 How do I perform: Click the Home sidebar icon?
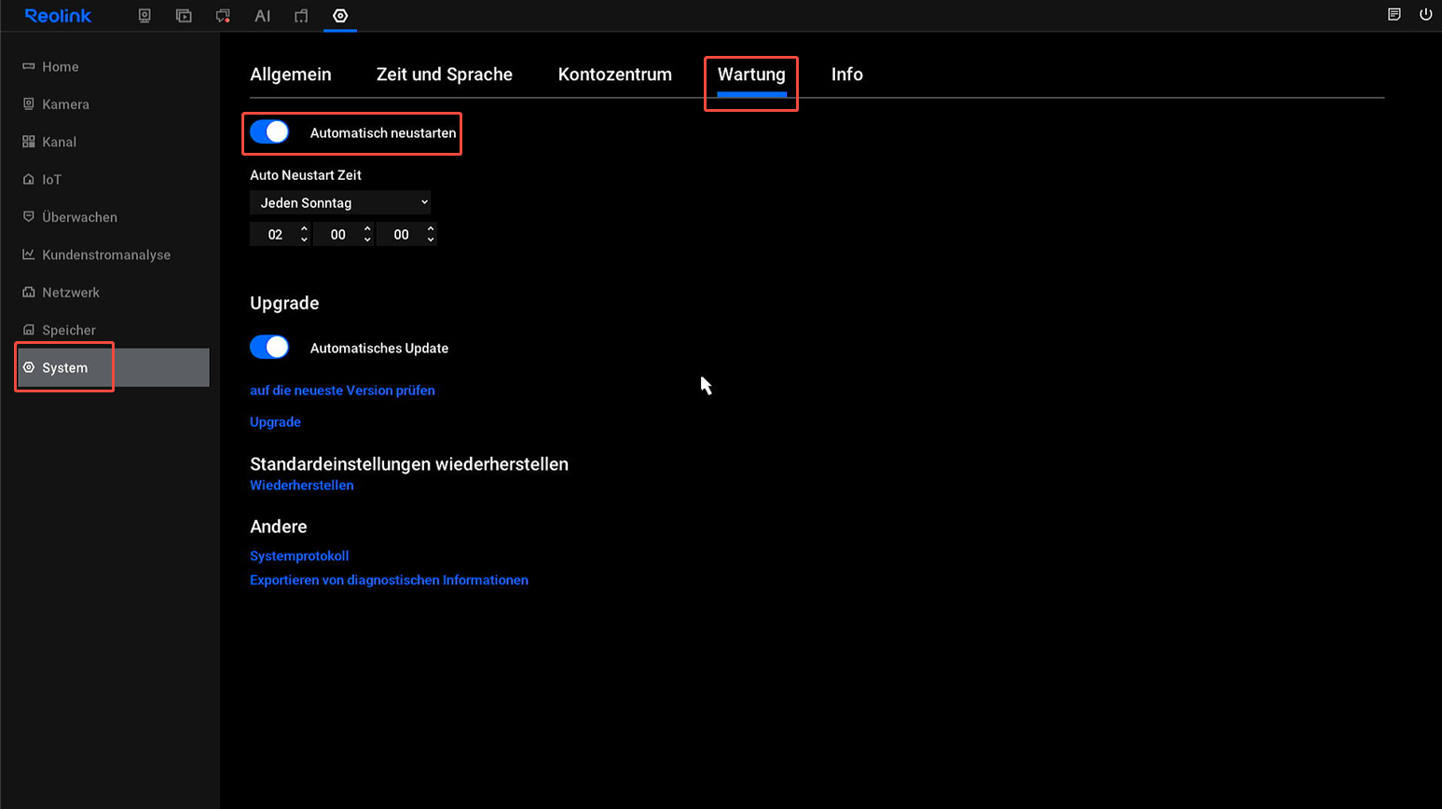[x=29, y=66]
